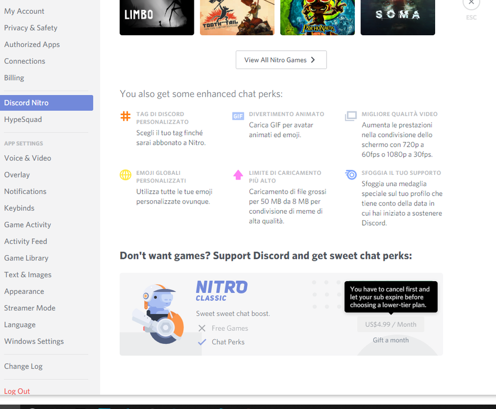Click the APP SETTINGS section header
This screenshot has width=496, height=409.
pyautogui.click(x=24, y=144)
